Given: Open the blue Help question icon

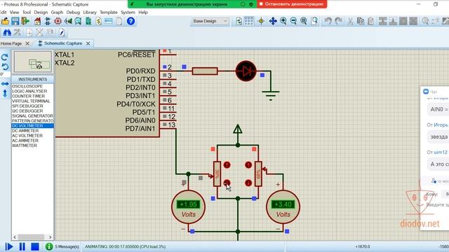Looking at the screenshot, I should tap(131, 21).
